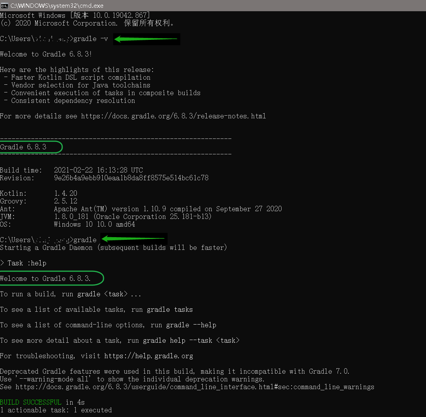Click 'Vendor selection for Java toolchains' line
The image size is (426, 417).
[81, 85]
